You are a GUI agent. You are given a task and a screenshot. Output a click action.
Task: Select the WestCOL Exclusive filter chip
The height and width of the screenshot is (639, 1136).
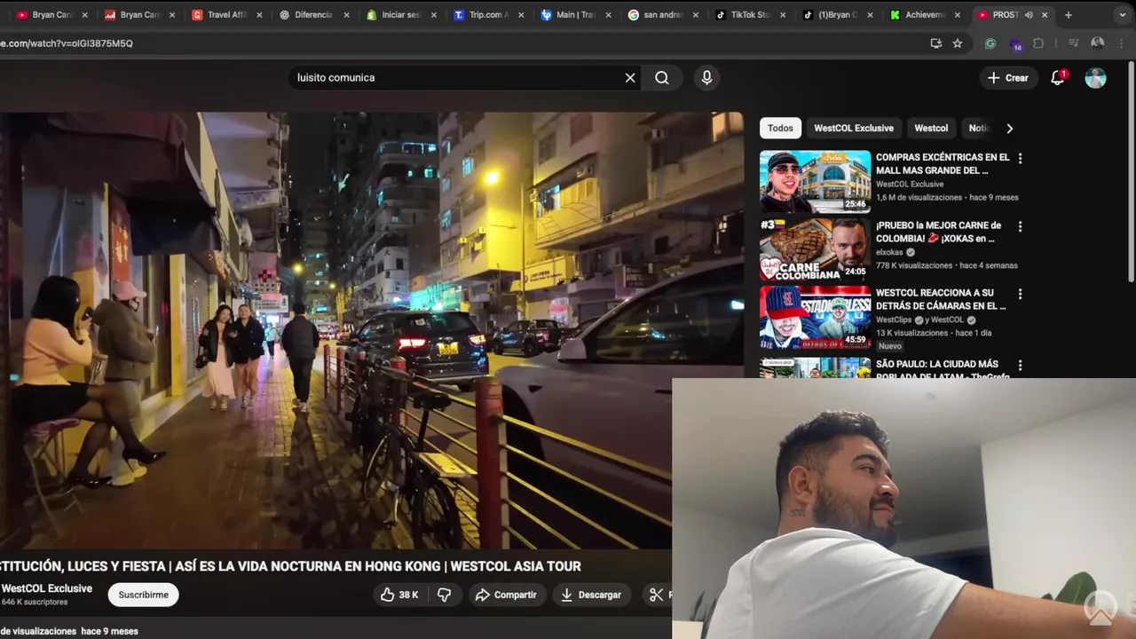click(854, 129)
